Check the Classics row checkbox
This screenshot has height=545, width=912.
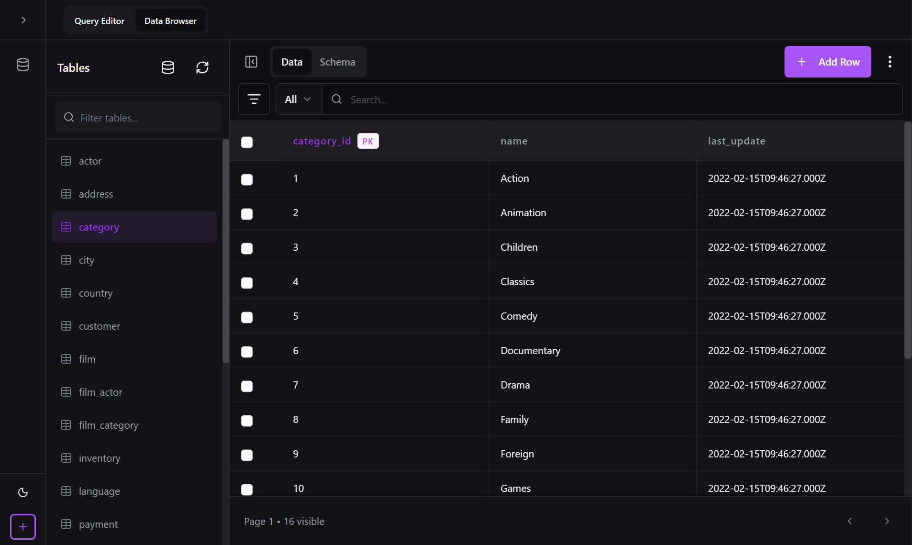click(247, 283)
